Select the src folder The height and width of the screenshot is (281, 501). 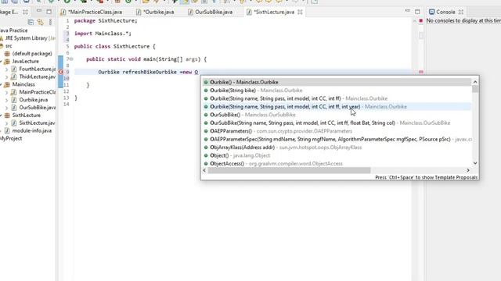click(6, 46)
